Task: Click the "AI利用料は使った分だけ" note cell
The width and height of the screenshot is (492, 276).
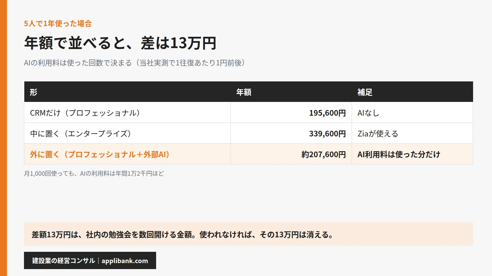Action: pos(412,154)
